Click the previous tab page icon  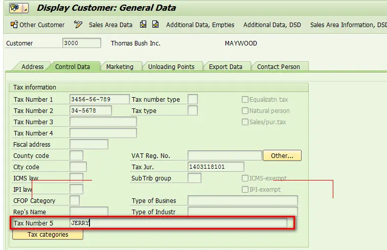click(x=143, y=25)
